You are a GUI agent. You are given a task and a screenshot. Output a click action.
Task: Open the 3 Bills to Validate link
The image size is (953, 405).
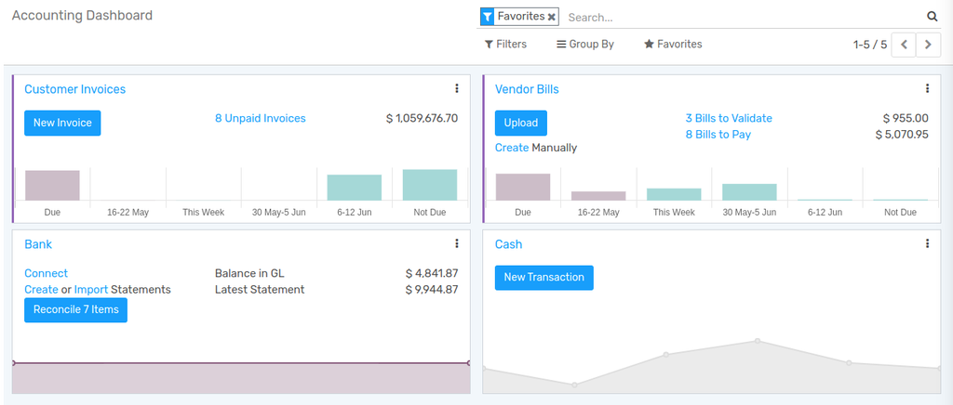click(729, 119)
